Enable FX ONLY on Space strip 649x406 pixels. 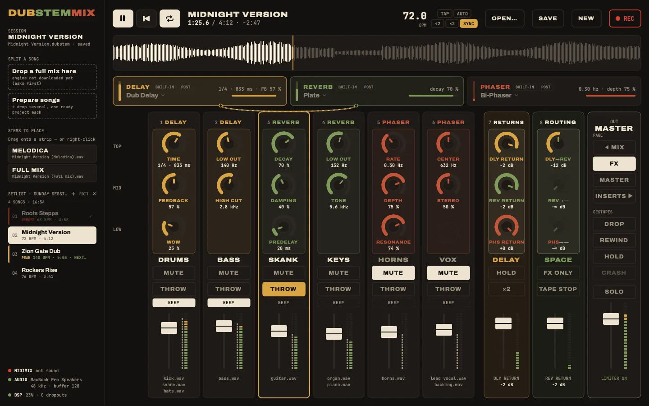558,273
